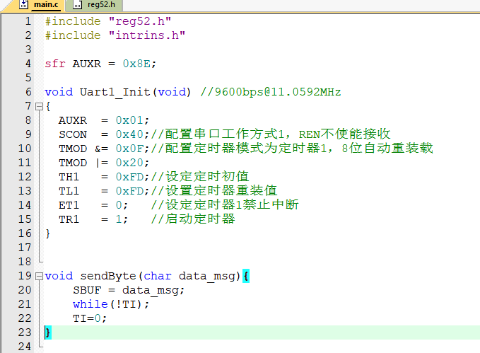
Task: Click the 设定定时初值 comment on line 12
Action: 200,177
